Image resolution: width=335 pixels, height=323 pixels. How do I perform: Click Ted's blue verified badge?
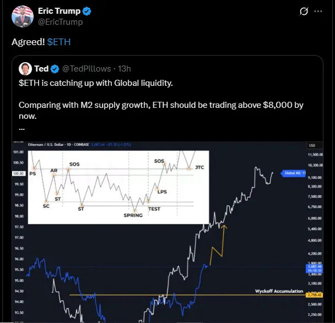(55, 69)
